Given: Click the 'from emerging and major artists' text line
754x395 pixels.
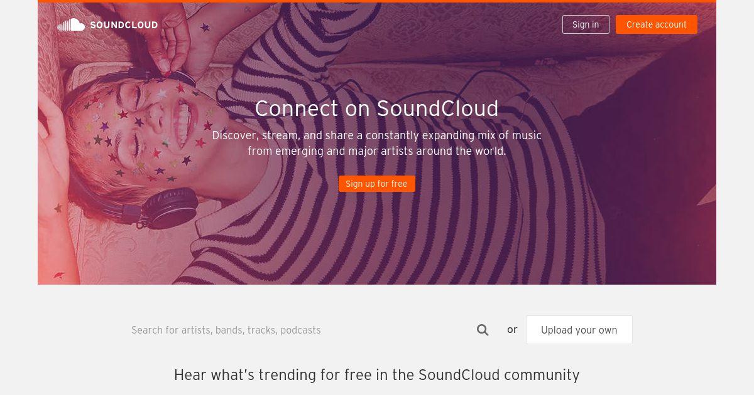Looking at the screenshot, I should tap(376, 151).
